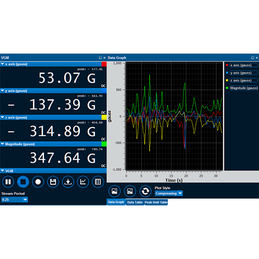Click the yellow z axis color swatch

point(104,117)
